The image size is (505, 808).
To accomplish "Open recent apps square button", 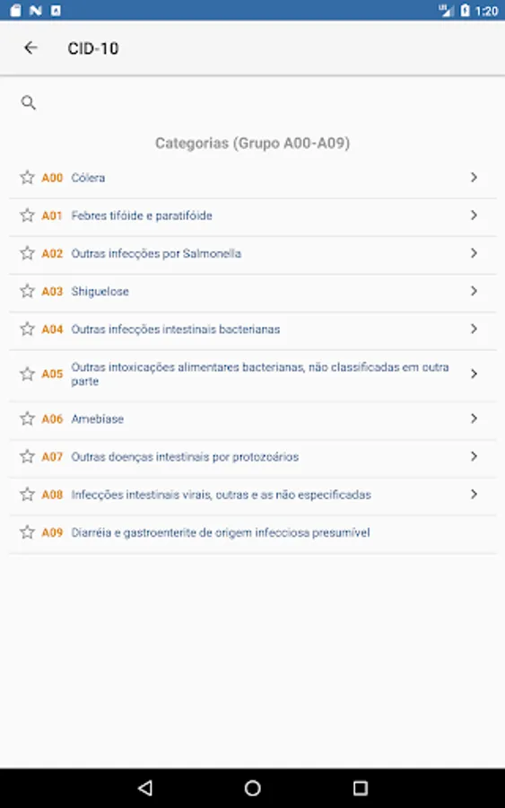I will pyautogui.click(x=361, y=787).
